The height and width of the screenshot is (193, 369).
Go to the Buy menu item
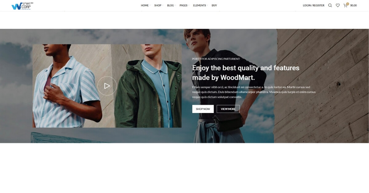pos(214,6)
